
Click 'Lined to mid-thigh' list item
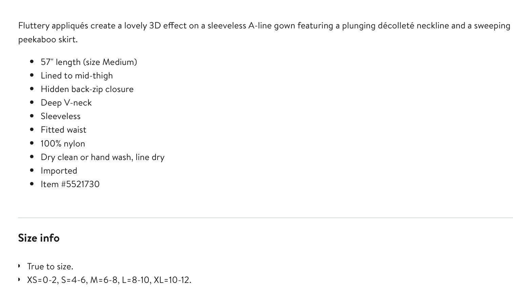[x=77, y=75]
